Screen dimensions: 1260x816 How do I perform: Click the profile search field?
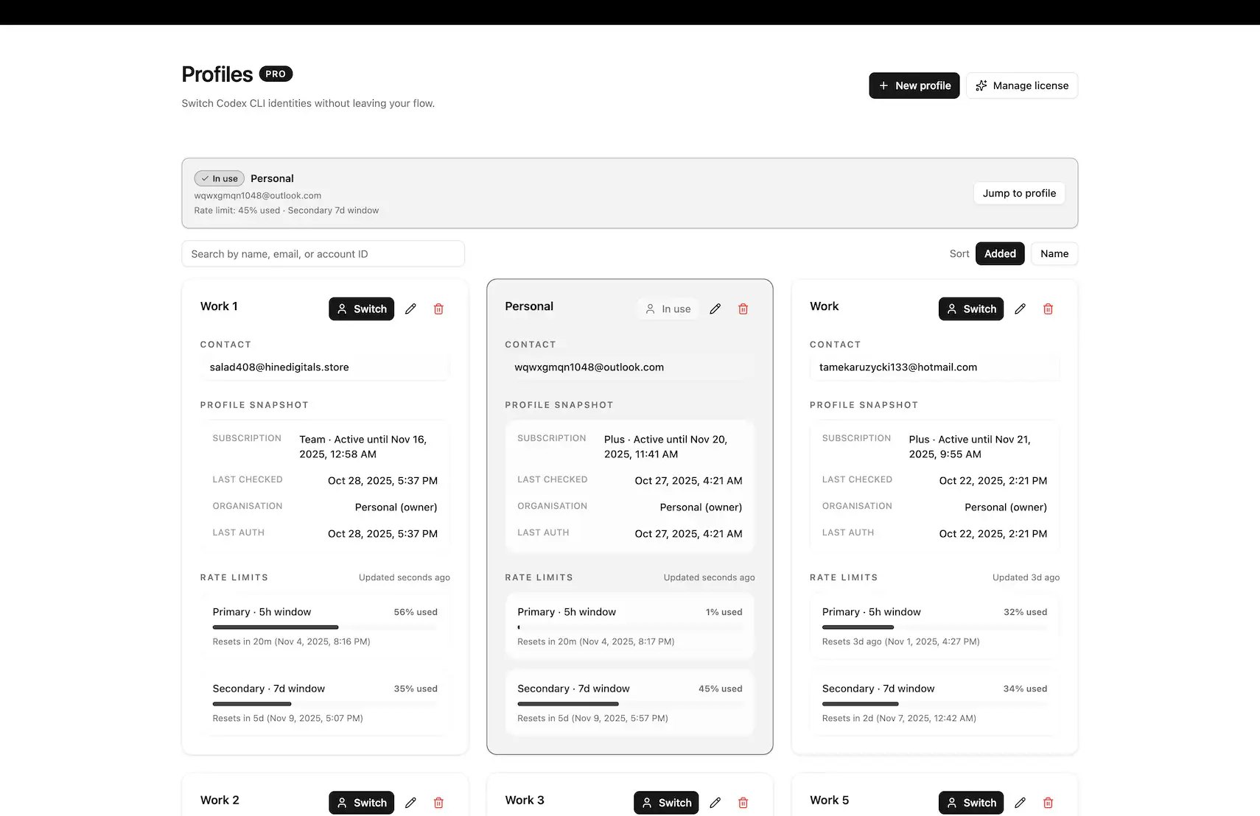click(x=323, y=253)
